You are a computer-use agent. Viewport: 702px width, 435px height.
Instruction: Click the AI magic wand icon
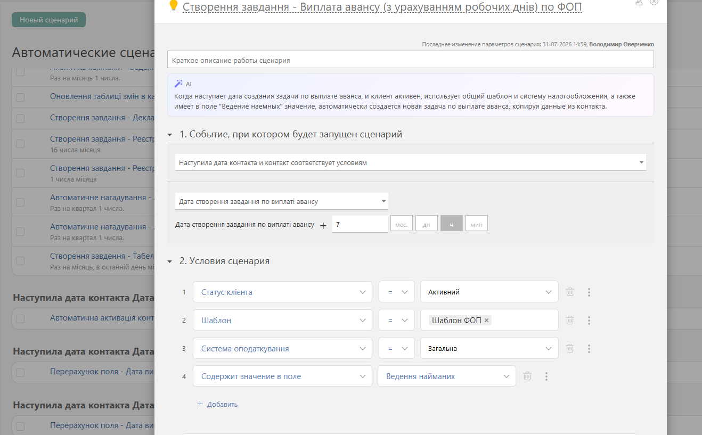[x=178, y=84]
